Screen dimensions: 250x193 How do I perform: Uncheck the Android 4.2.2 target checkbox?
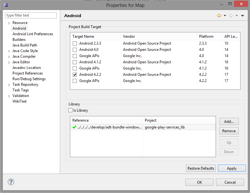click(x=75, y=75)
